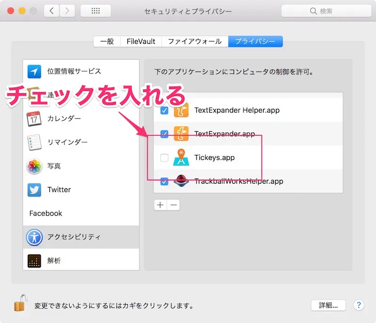Switch to the FileVault tab
Image resolution: width=376 pixels, height=323 pixels.
click(x=141, y=41)
